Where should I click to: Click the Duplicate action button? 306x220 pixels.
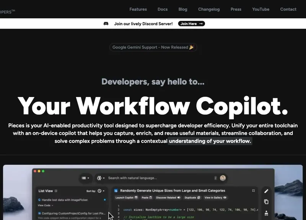tap(192, 197)
